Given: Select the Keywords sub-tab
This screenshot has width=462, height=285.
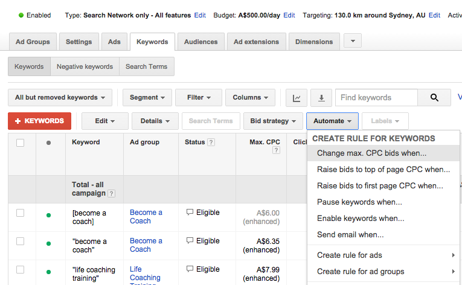Looking at the screenshot, I should (29, 66).
